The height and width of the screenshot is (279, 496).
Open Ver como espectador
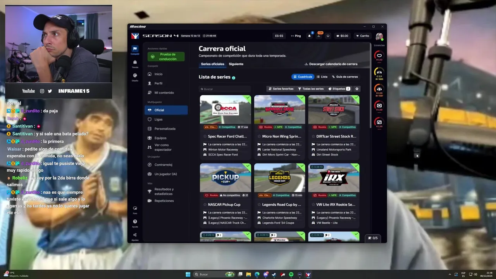[166, 147]
